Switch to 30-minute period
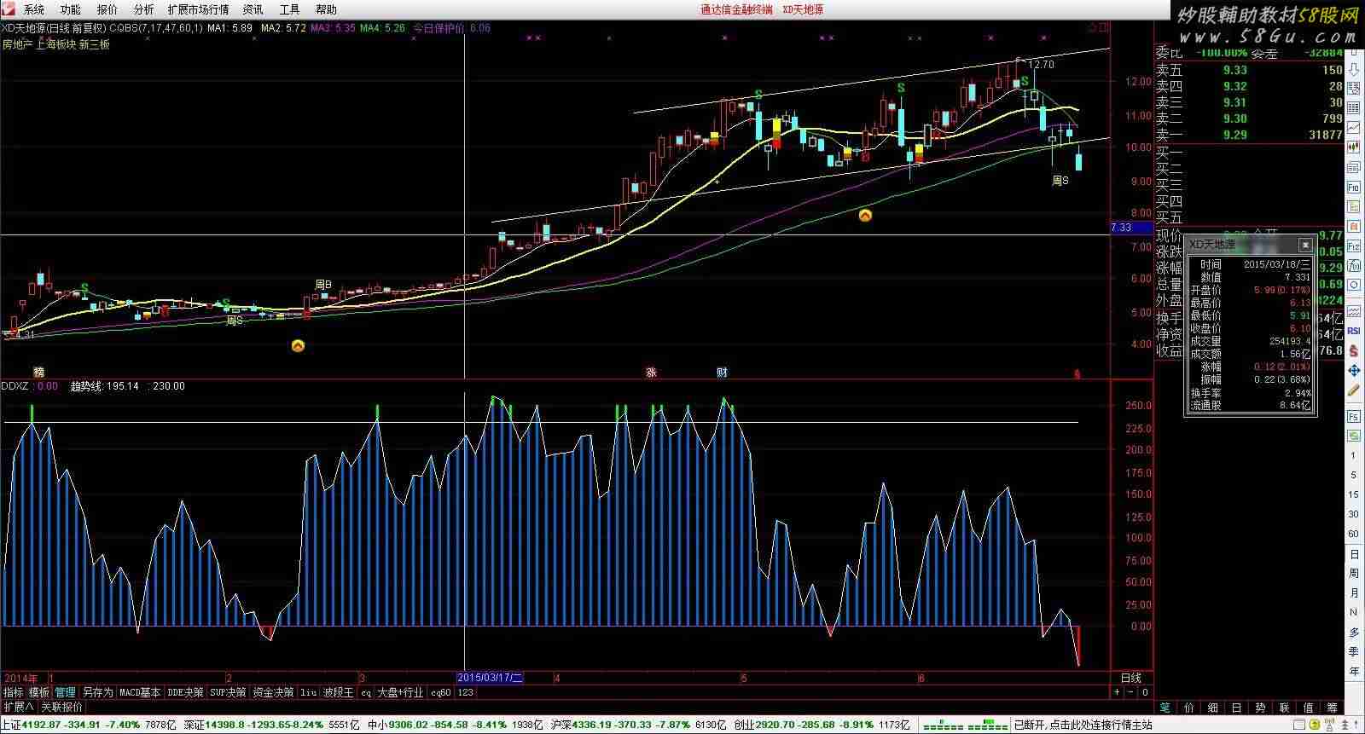1365x734 pixels. click(1353, 514)
